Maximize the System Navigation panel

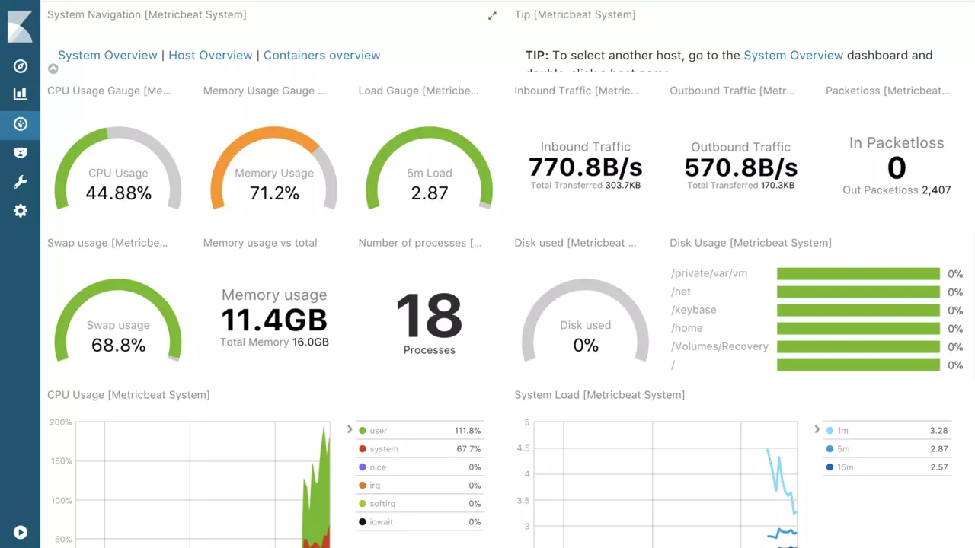coord(492,16)
